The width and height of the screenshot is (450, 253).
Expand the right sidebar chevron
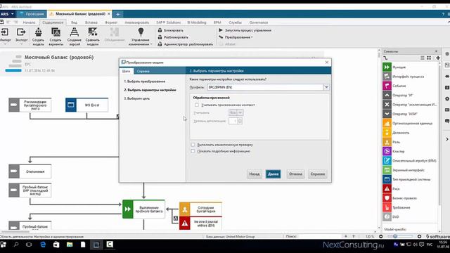click(447, 139)
